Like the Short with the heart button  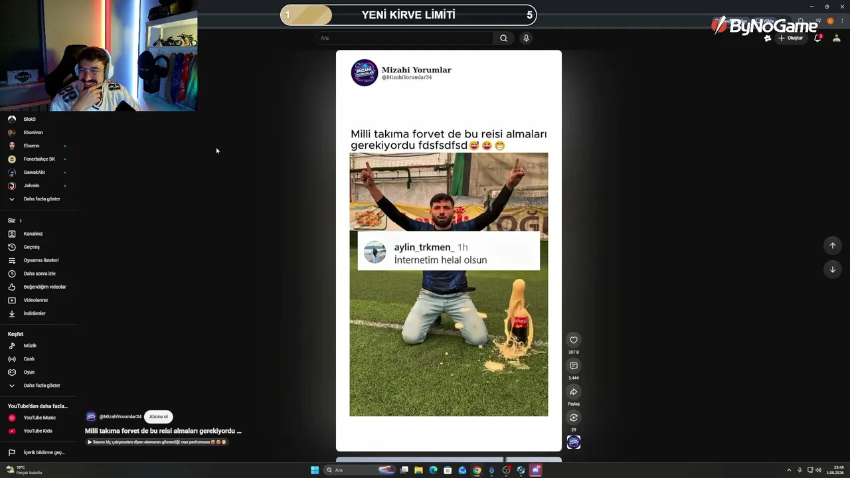click(x=574, y=340)
